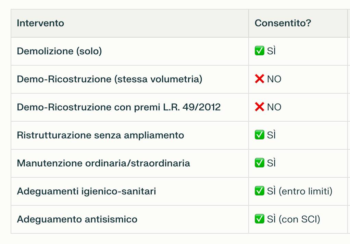Click the Manutenzione ordinaria/straordinaria label
350x244 pixels.
(x=103, y=163)
